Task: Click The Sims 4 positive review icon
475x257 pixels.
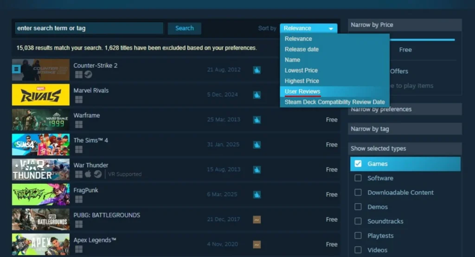Action: pos(257,145)
